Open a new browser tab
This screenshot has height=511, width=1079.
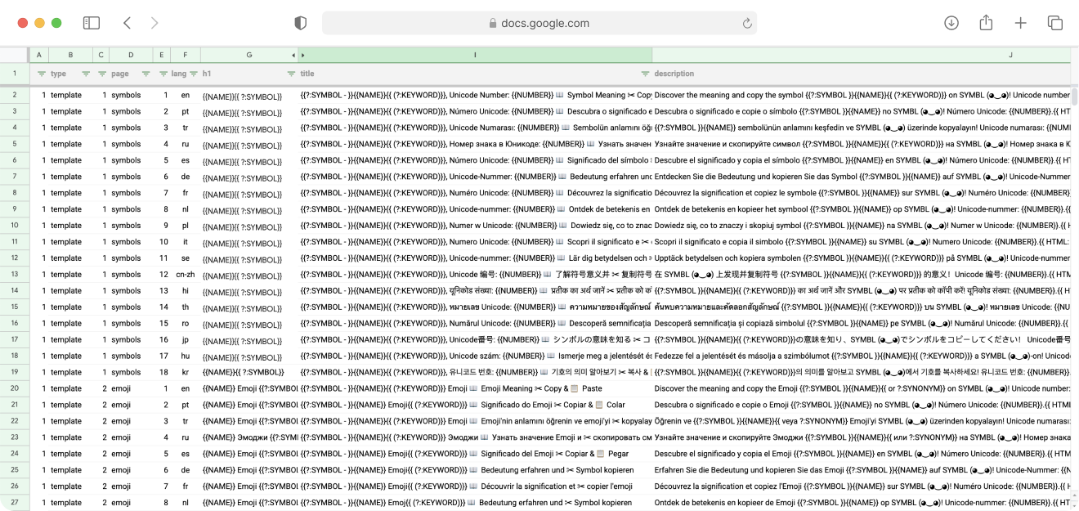click(1021, 23)
